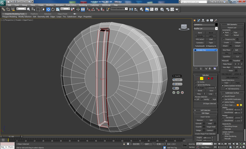Open the key mode Selected dropdown
This screenshot has width=246, height=149.
click(204, 144)
